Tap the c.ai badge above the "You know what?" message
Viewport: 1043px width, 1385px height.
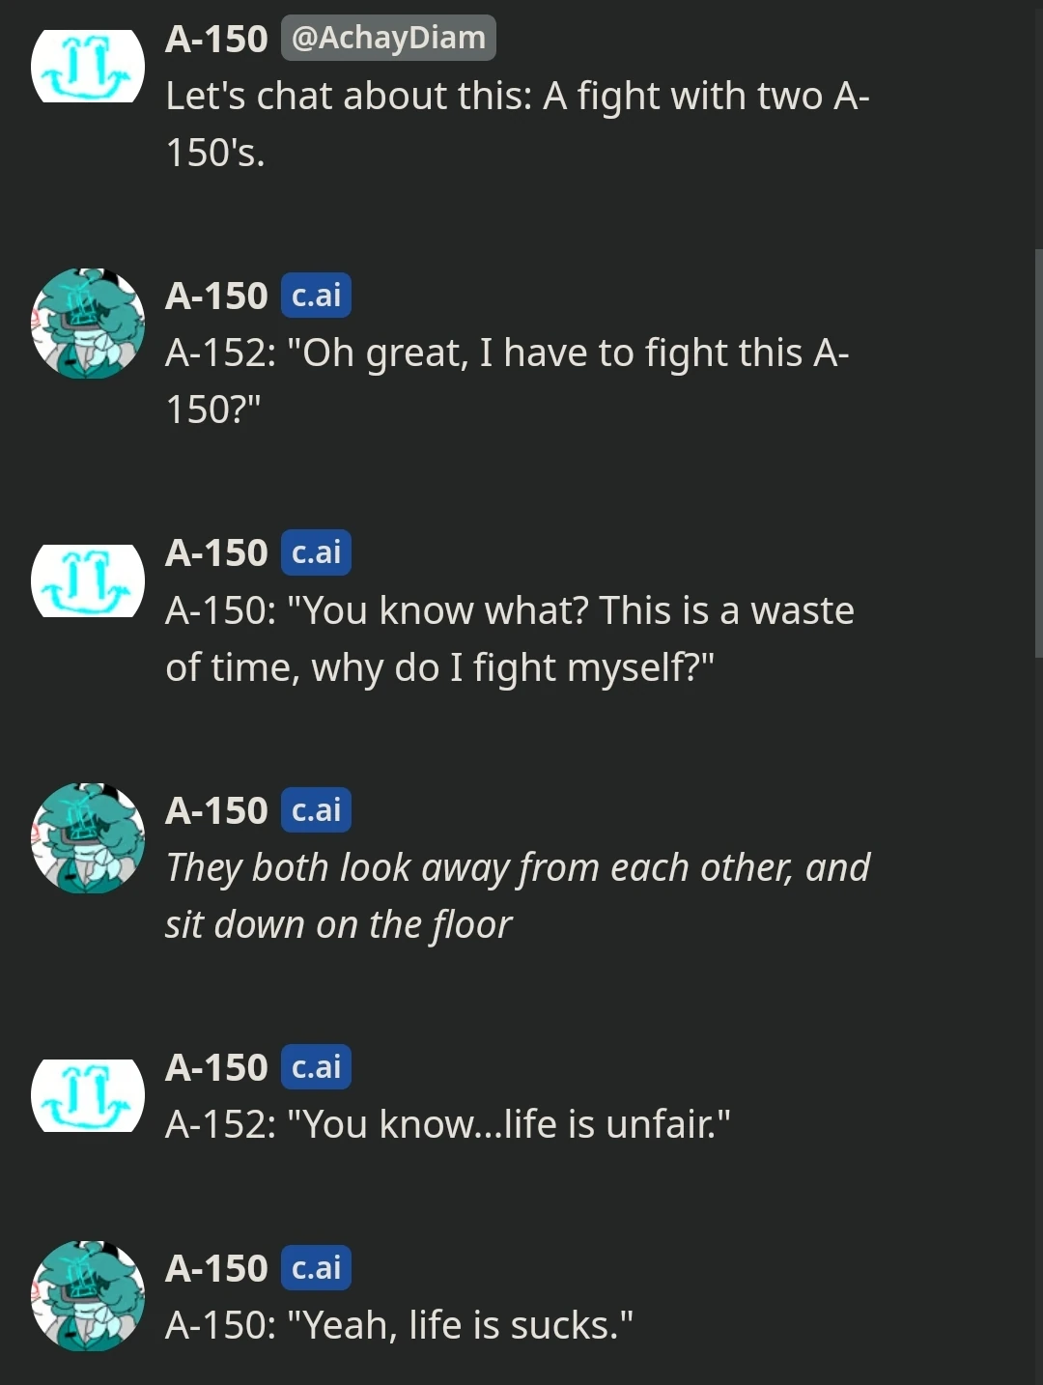pyautogui.click(x=316, y=552)
